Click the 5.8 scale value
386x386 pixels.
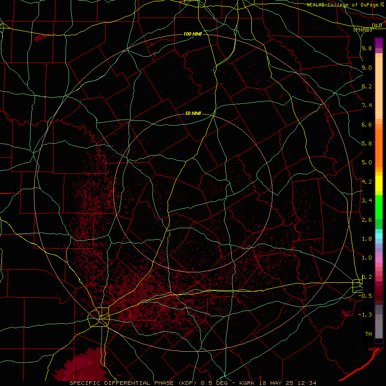pyautogui.click(x=367, y=144)
